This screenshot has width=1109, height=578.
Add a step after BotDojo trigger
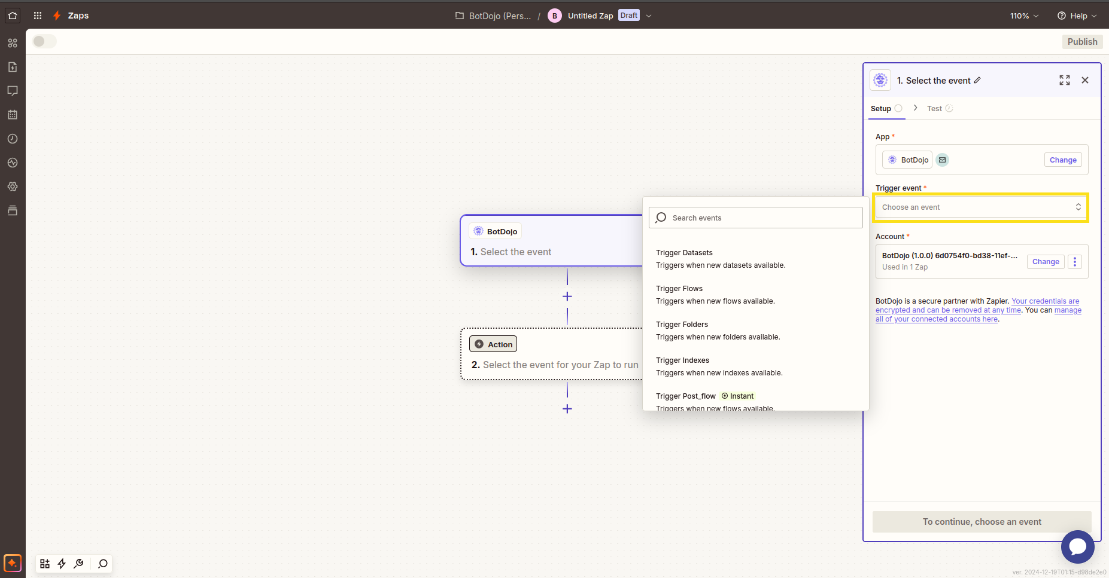tap(567, 296)
